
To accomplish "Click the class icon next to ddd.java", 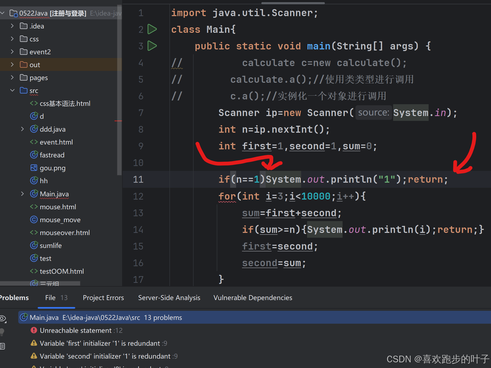I will [34, 129].
